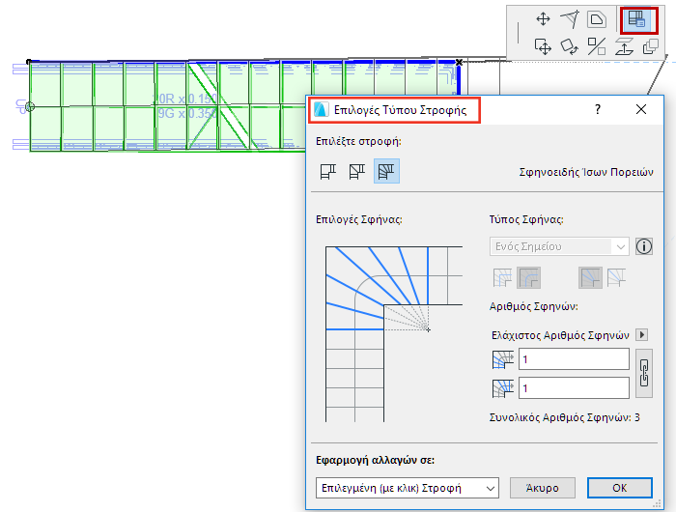676x512 pixels.
Task: Click the stair's selected corner node with X
Action: (x=459, y=63)
